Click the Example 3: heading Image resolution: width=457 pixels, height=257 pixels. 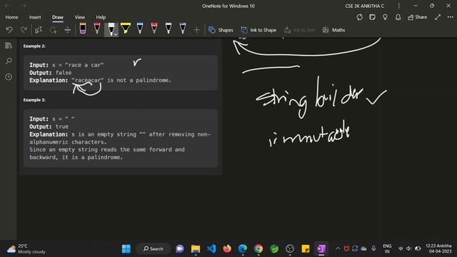click(x=34, y=100)
